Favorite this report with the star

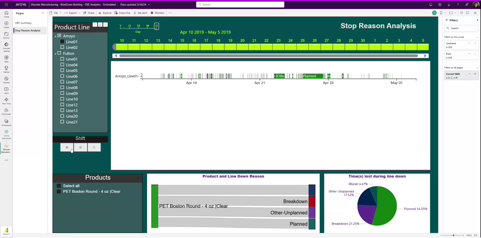coord(475,13)
